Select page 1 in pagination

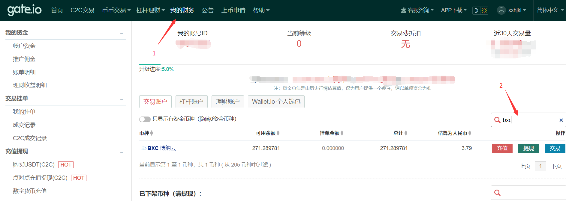[x=540, y=166]
